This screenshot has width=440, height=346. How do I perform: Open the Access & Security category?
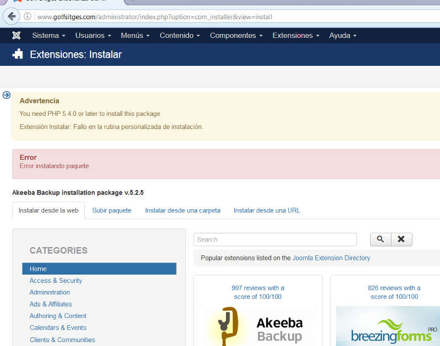pos(56,281)
